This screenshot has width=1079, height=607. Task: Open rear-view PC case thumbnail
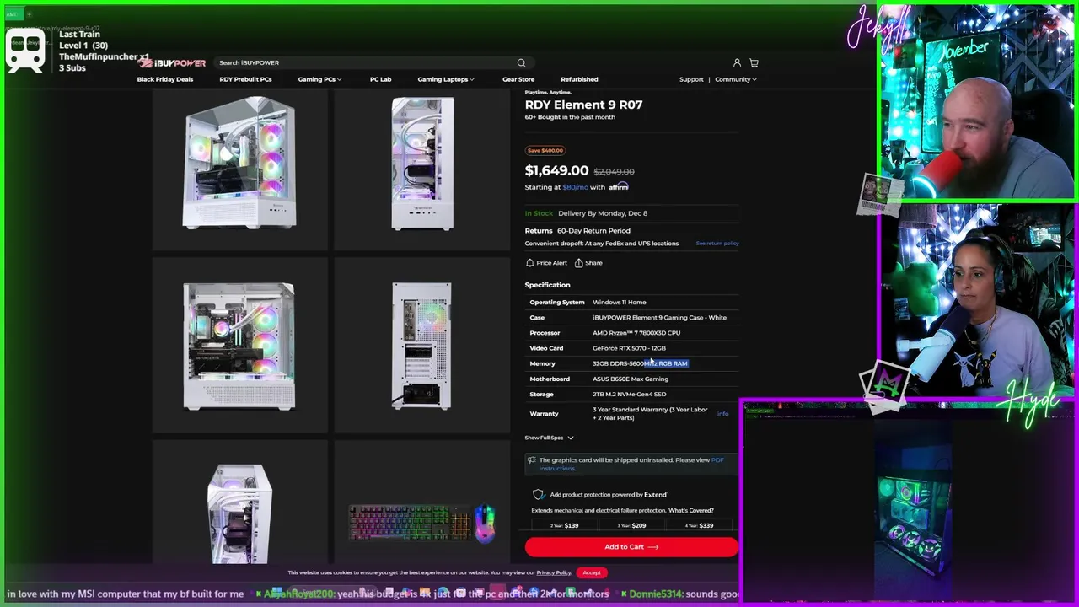click(422, 346)
